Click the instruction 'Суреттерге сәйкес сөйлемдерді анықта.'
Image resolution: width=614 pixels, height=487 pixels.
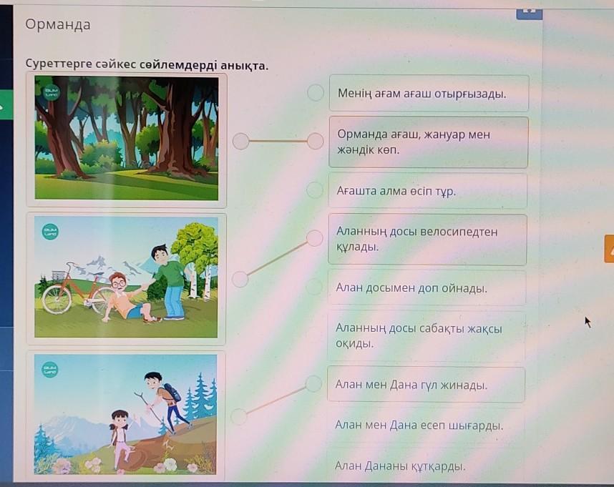pyautogui.click(x=147, y=64)
